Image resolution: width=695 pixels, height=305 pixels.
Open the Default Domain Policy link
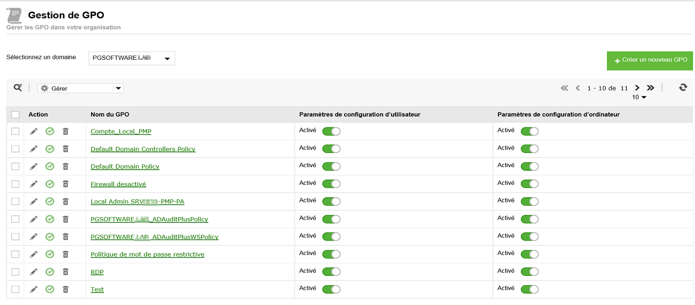point(125,167)
